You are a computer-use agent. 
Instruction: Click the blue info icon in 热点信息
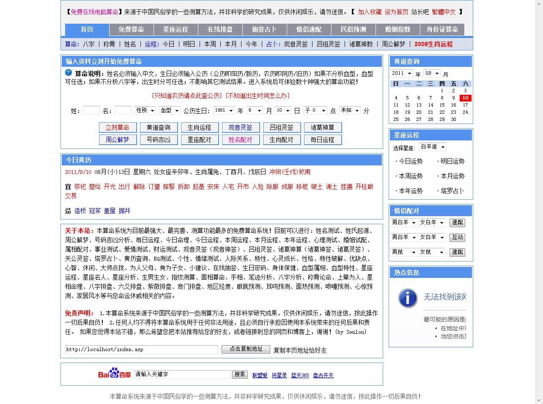tap(408, 298)
